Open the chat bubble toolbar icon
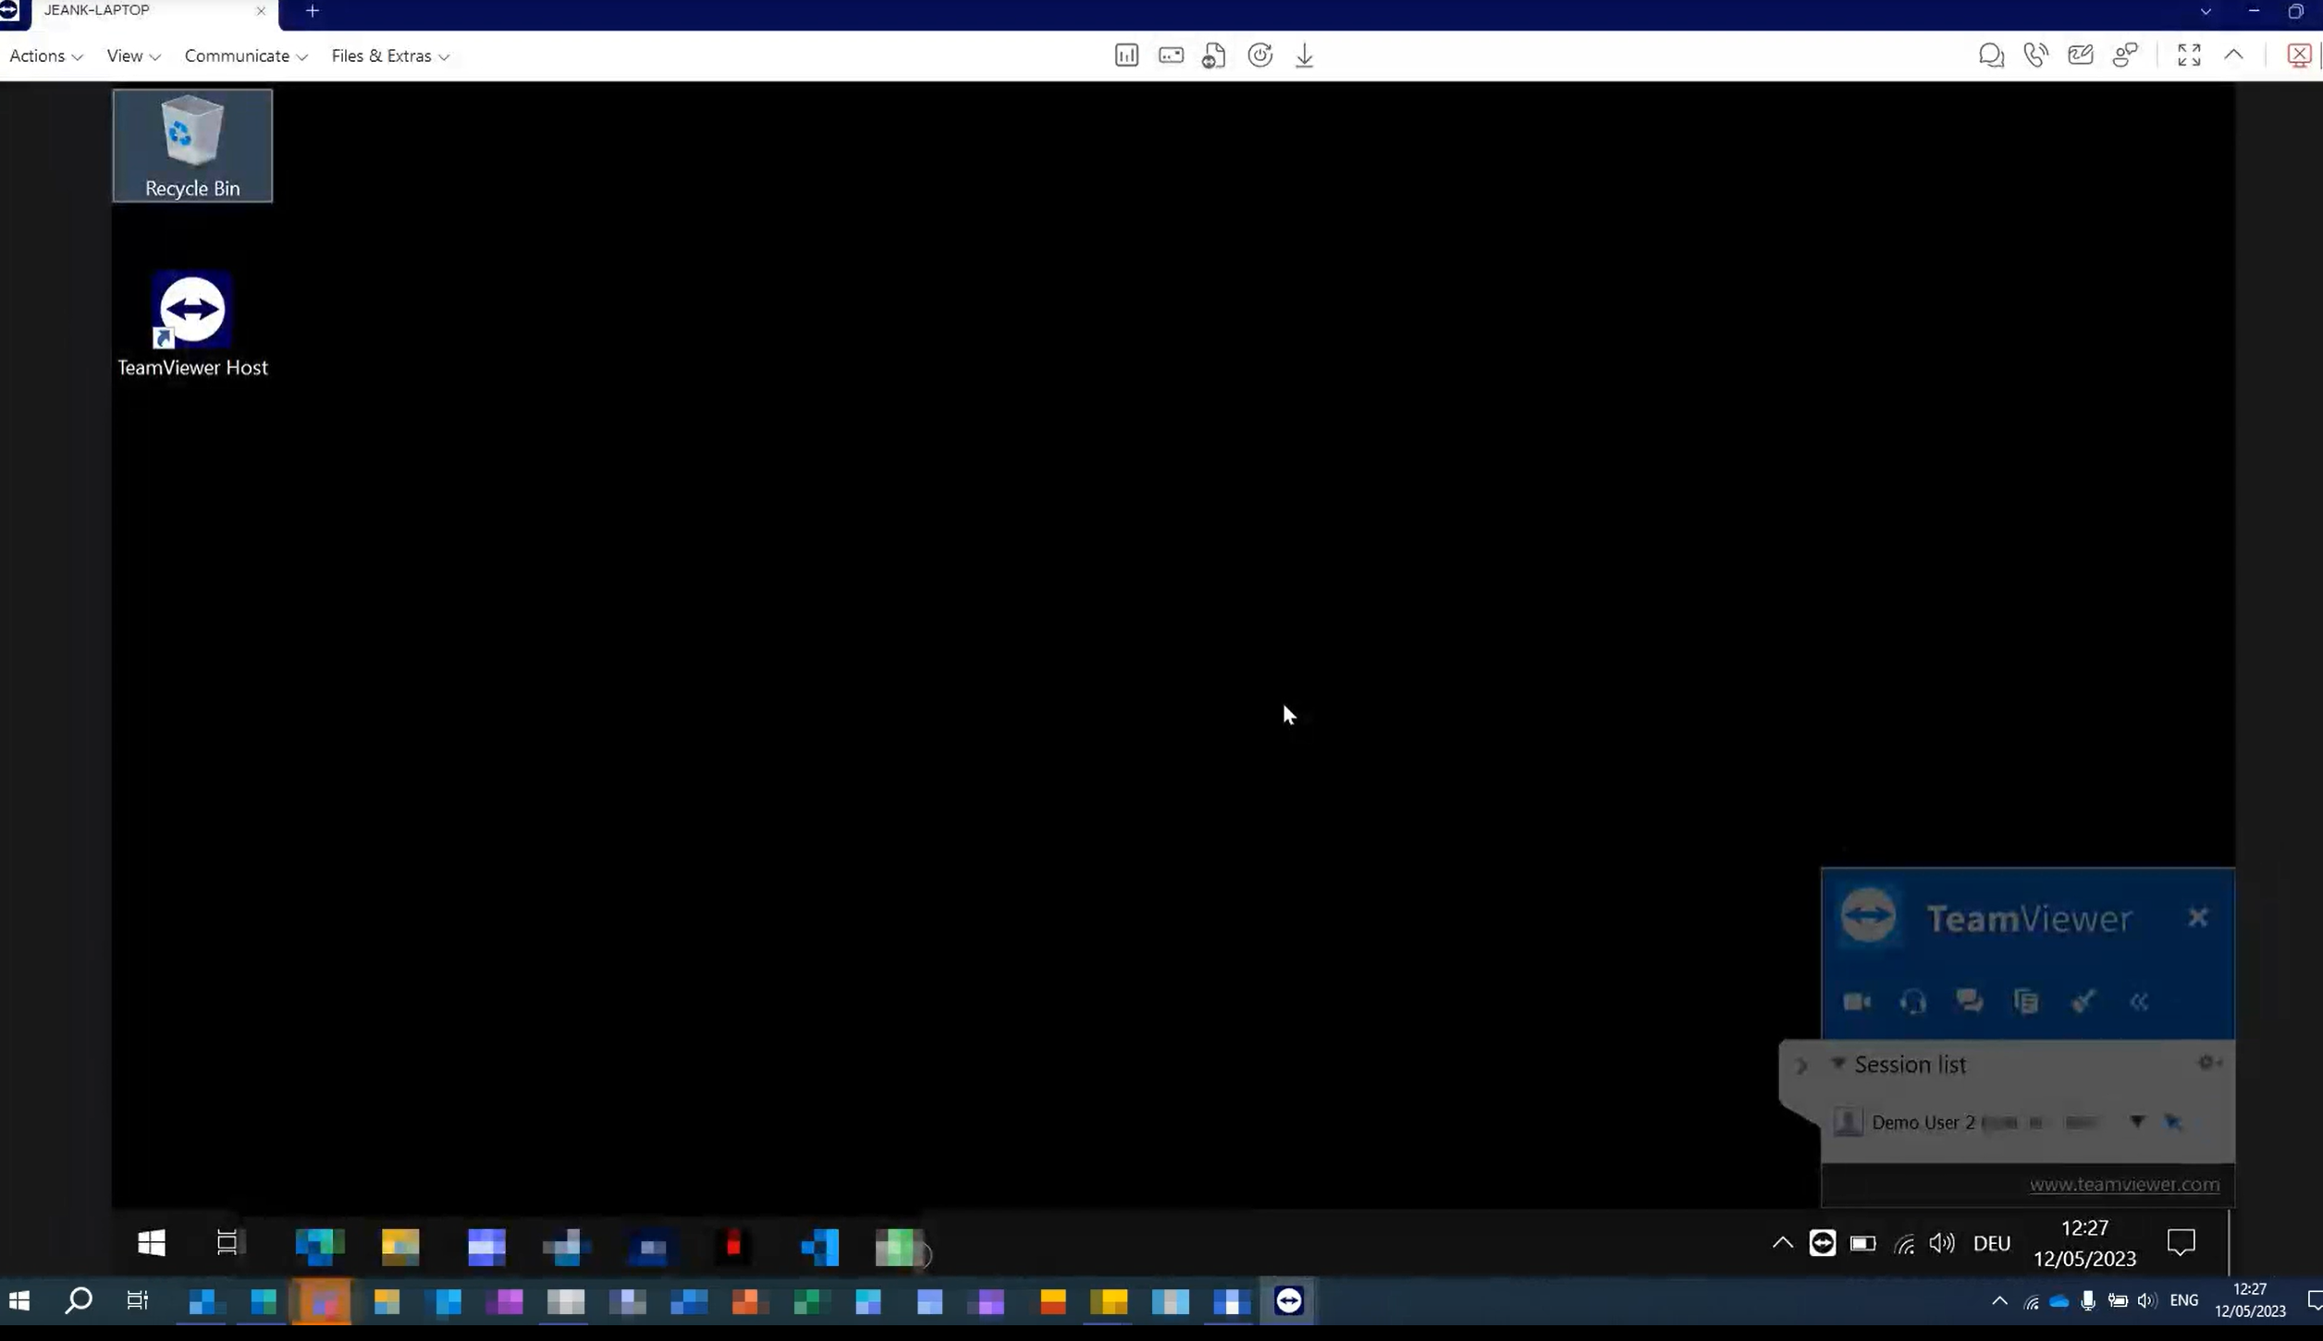The height and width of the screenshot is (1341, 2323). pos(1991,55)
